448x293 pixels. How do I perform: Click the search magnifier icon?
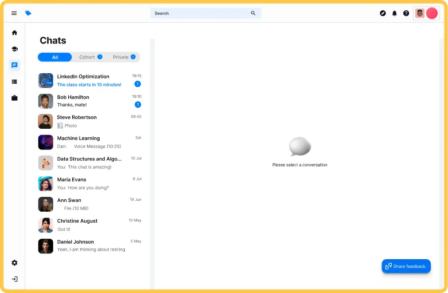253,13
